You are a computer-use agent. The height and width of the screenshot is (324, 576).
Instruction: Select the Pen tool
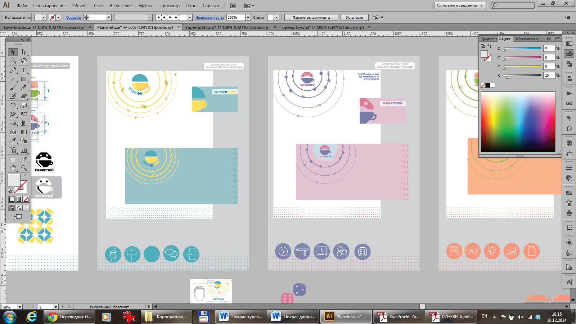pos(13,70)
